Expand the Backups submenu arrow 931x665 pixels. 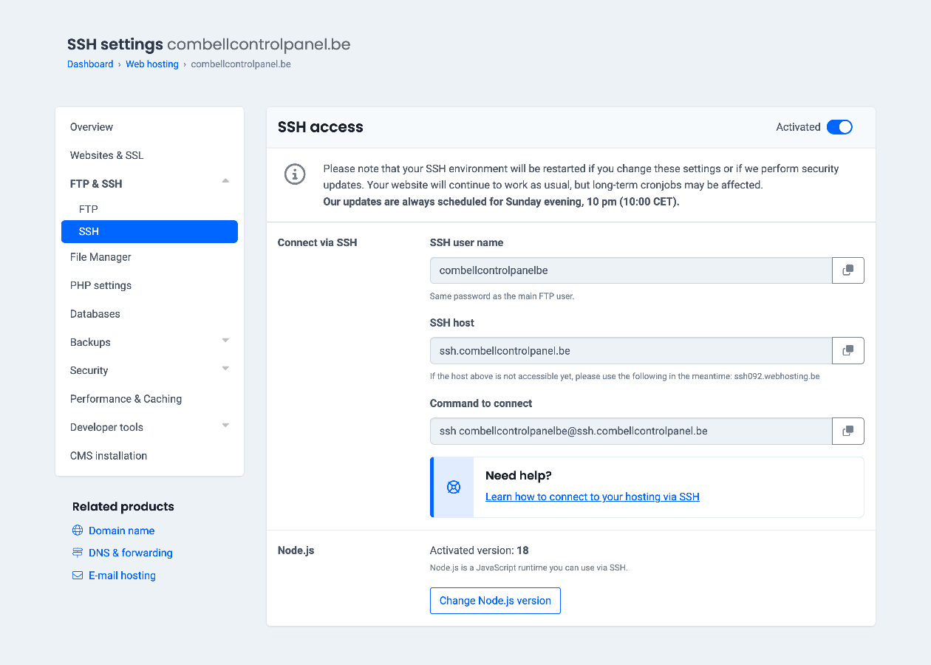(225, 340)
